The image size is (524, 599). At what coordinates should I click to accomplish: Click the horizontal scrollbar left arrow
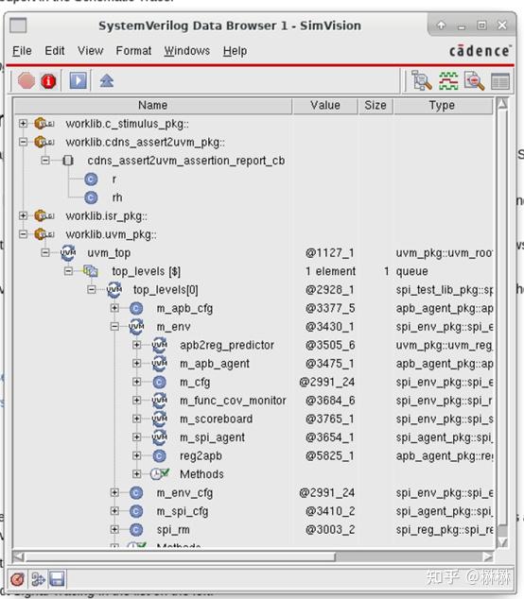(19, 557)
